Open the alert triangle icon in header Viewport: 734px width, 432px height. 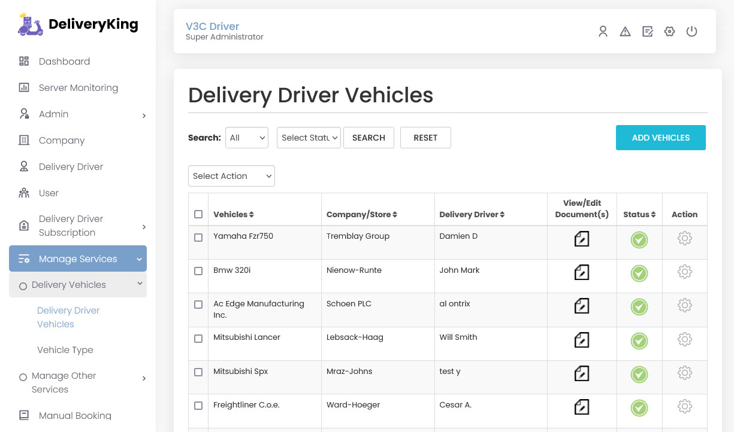(x=625, y=32)
